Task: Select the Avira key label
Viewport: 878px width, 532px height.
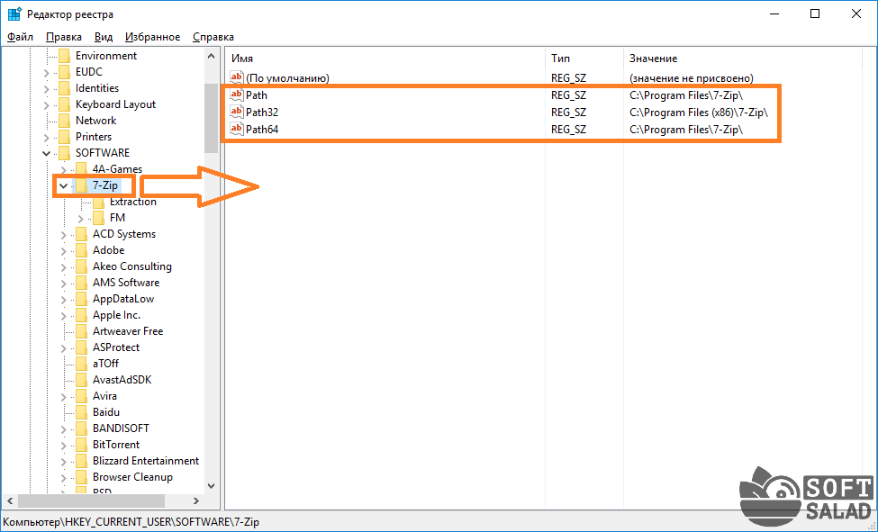Action: point(104,396)
